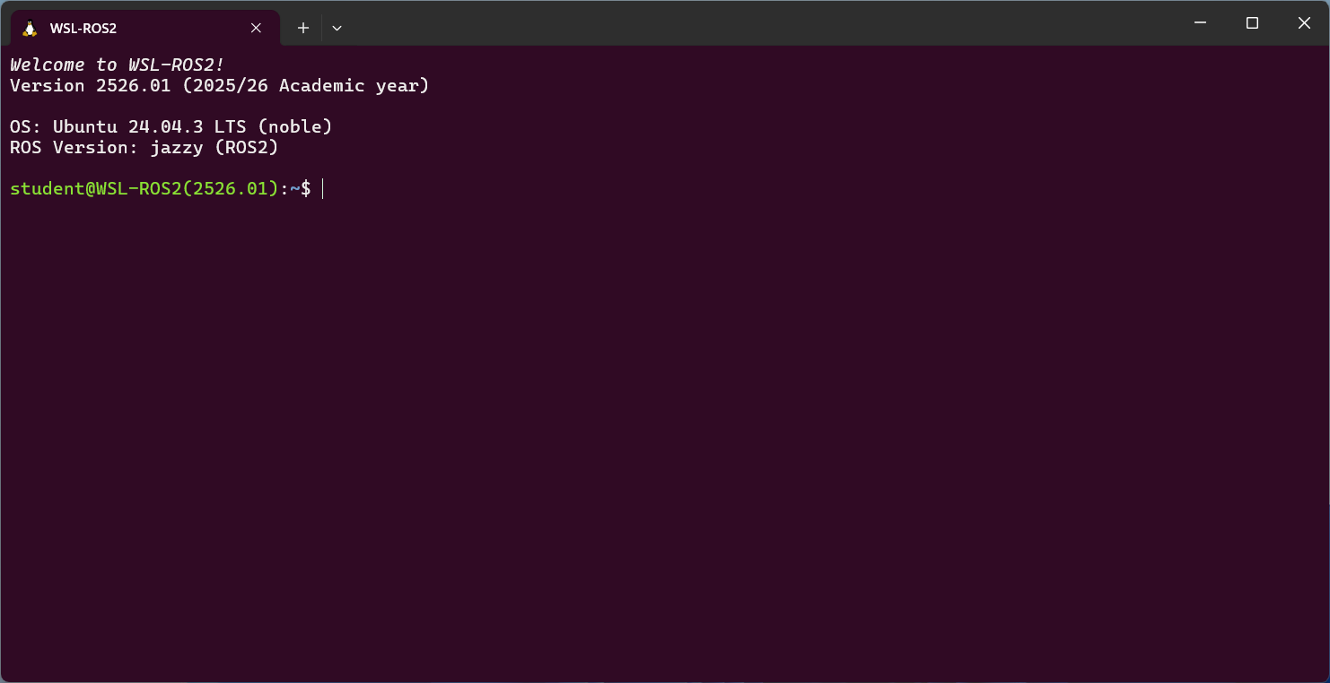
Task: Select the WSL-ROS2 tab title
Action: [83, 28]
